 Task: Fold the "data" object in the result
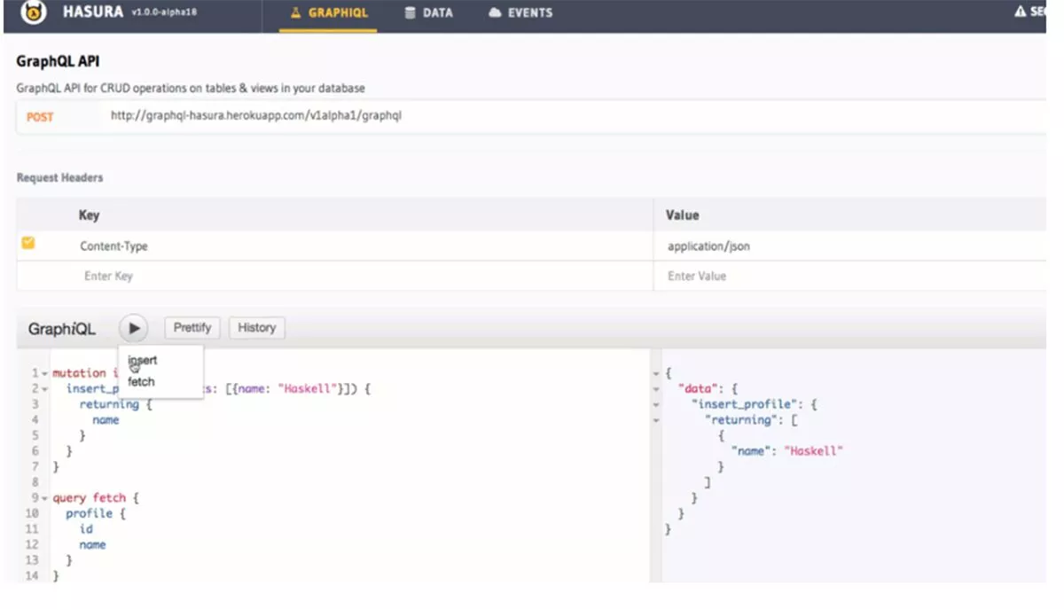point(657,389)
